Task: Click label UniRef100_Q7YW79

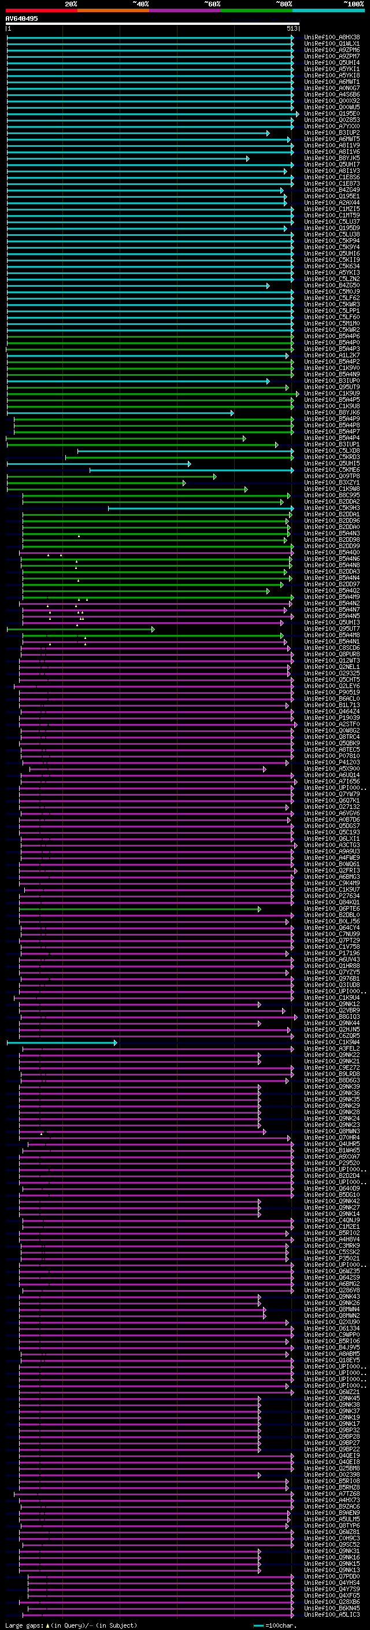Action: tap(332, 794)
